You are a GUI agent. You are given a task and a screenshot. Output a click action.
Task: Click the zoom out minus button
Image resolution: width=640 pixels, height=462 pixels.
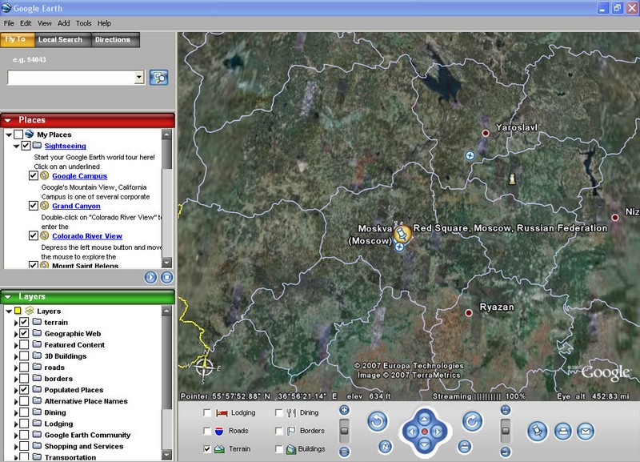point(345,452)
